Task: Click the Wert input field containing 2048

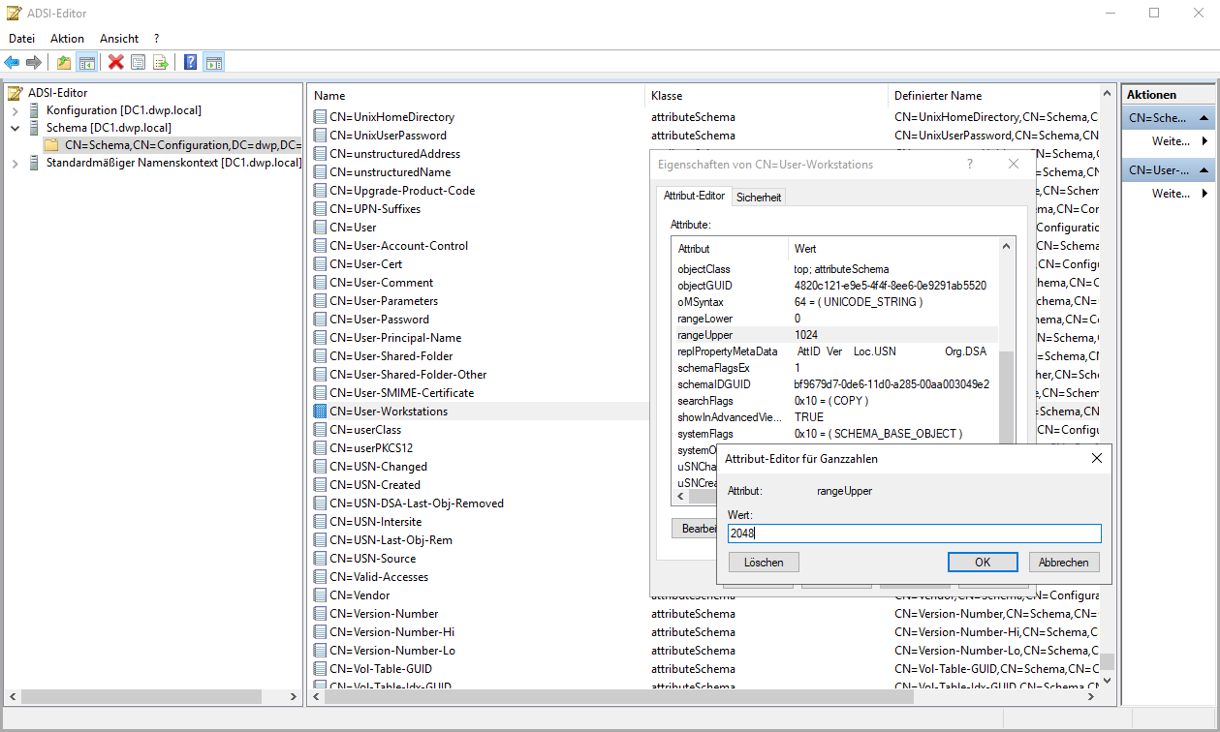Action: [914, 534]
